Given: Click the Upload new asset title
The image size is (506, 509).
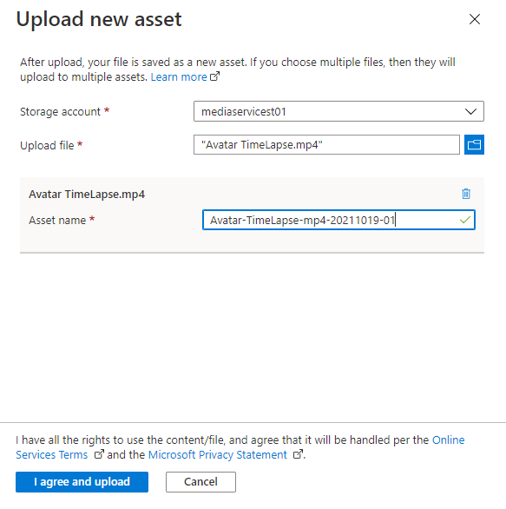Looking at the screenshot, I should pos(99,19).
